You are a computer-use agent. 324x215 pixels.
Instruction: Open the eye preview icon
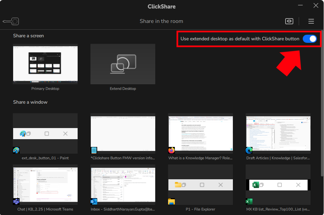point(289,21)
